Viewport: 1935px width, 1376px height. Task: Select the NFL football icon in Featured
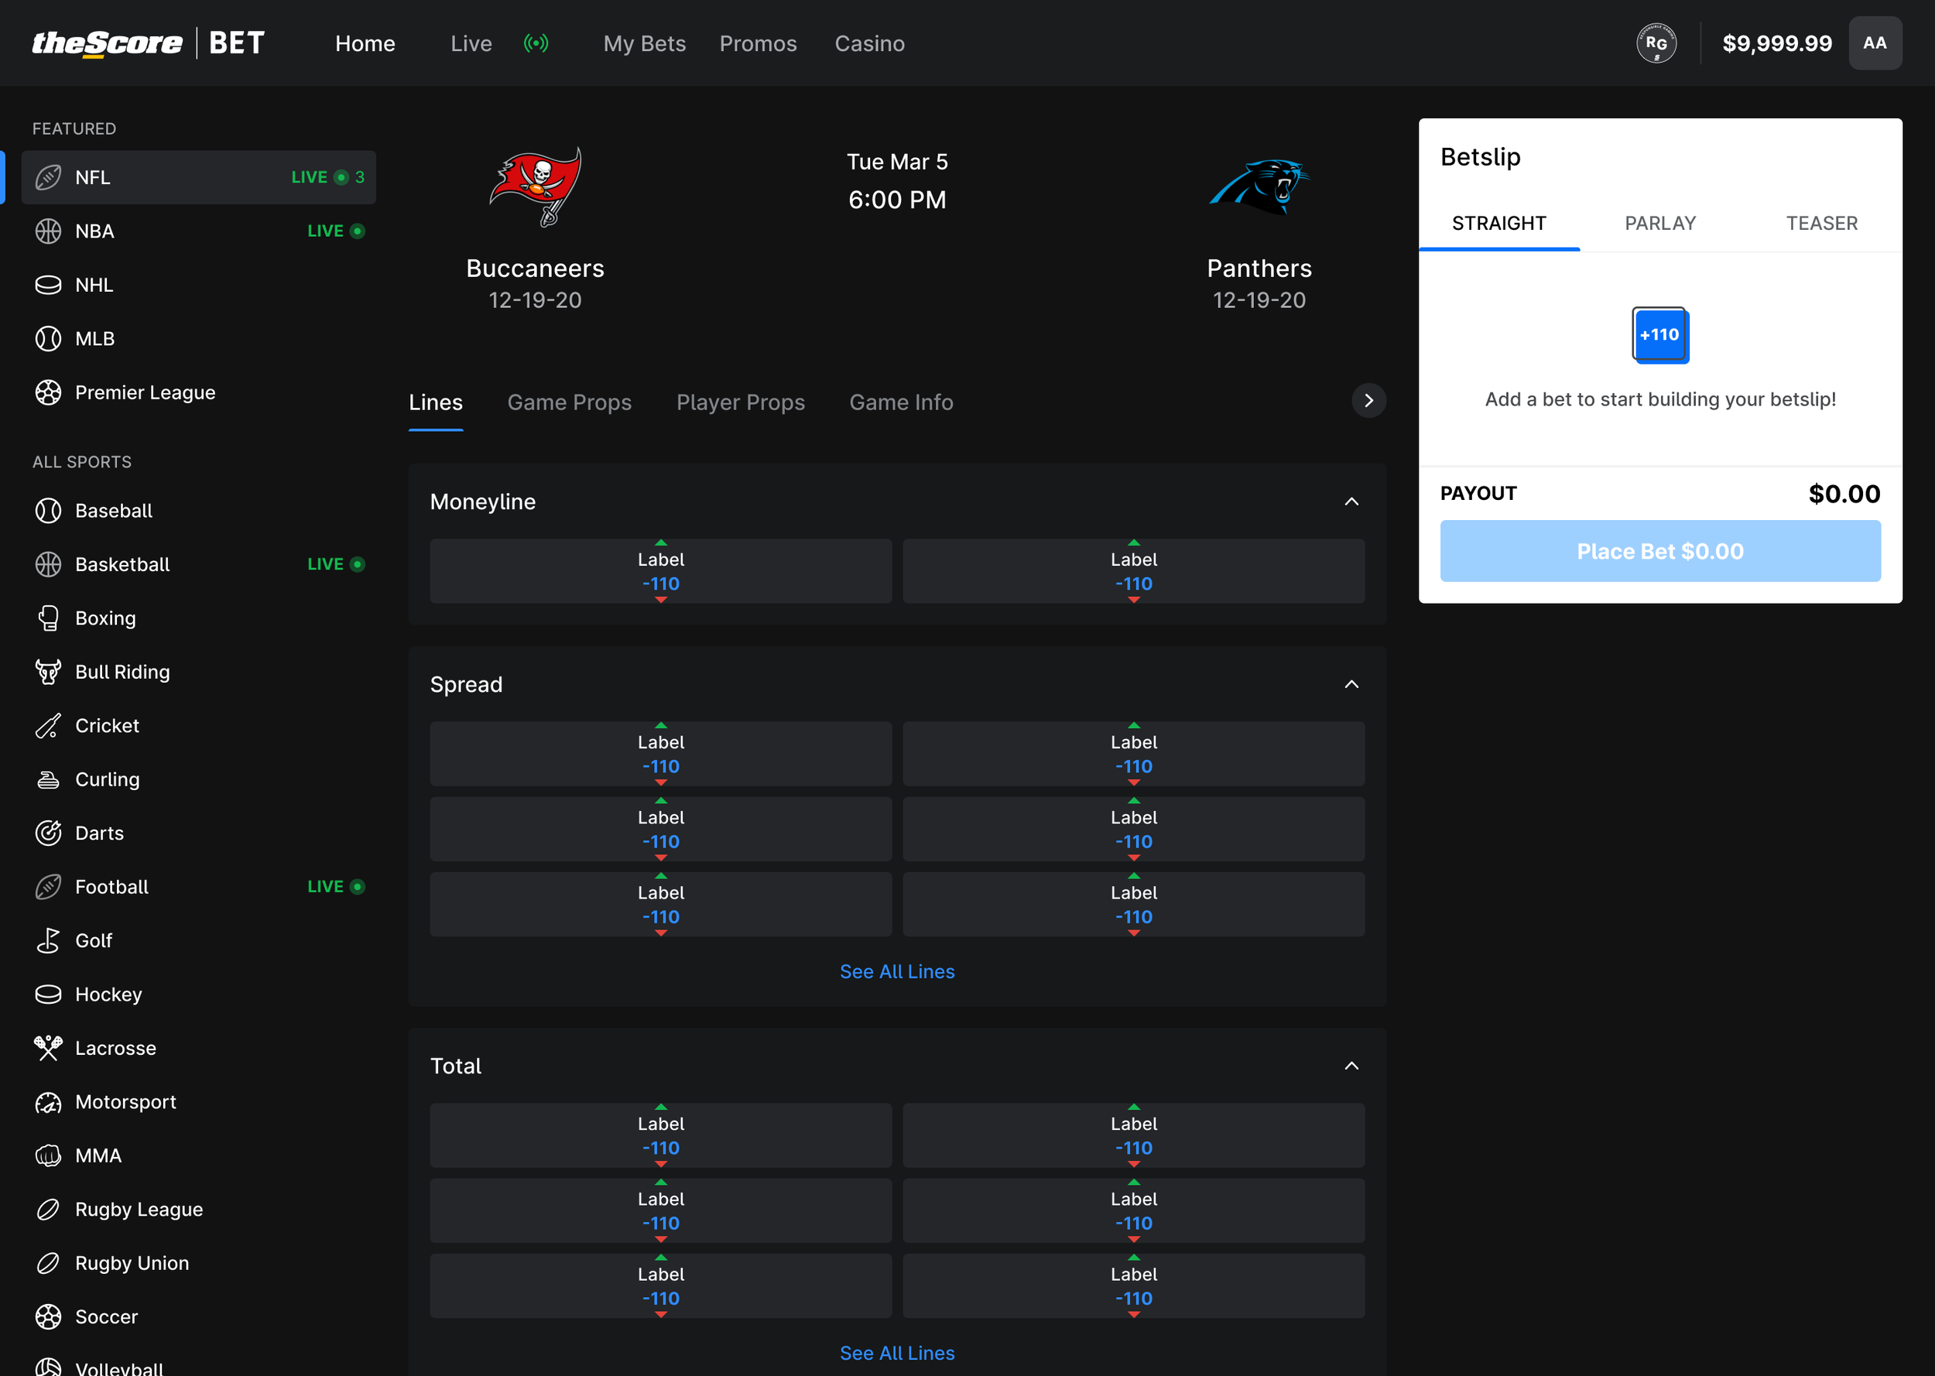click(x=48, y=177)
